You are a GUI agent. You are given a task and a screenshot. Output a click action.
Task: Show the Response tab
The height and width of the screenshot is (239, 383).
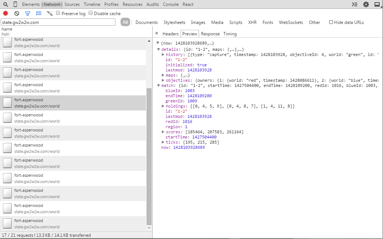click(x=210, y=34)
